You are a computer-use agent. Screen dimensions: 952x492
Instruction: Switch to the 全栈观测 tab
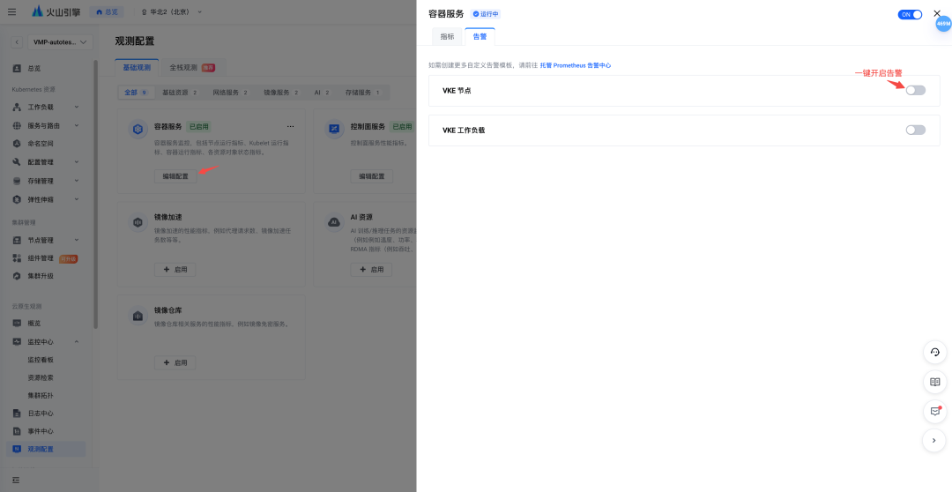(x=192, y=67)
